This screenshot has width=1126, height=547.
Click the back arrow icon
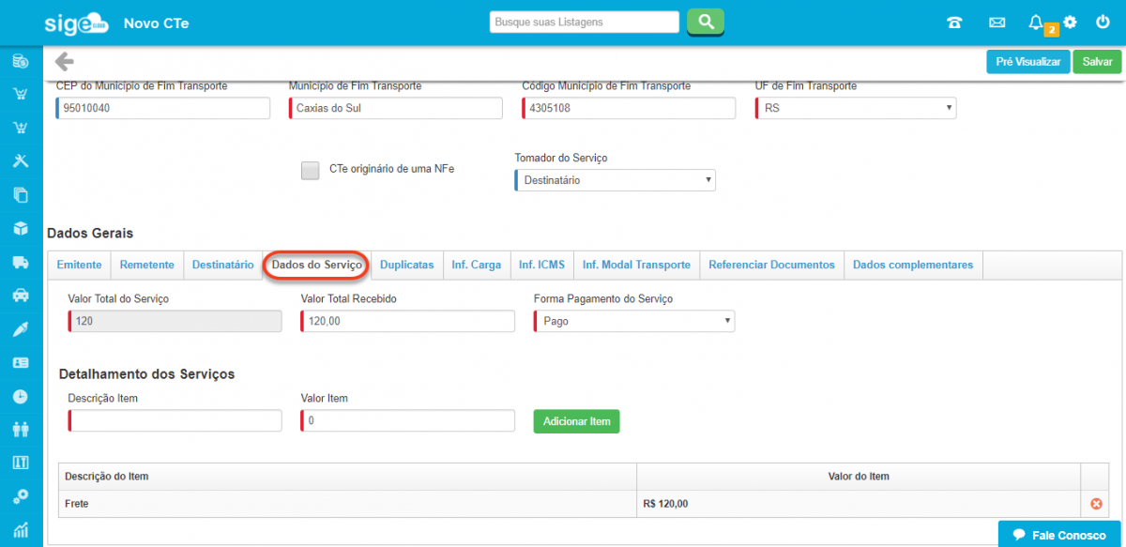tap(64, 62)
